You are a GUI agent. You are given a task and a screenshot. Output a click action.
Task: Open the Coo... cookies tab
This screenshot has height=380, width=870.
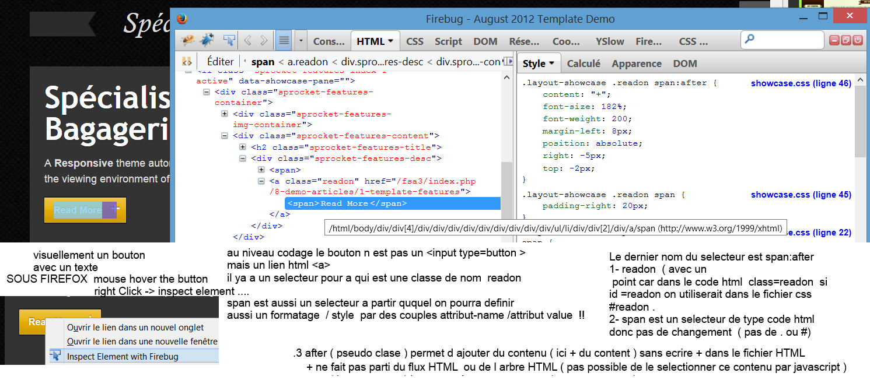(x=567, y=41)
